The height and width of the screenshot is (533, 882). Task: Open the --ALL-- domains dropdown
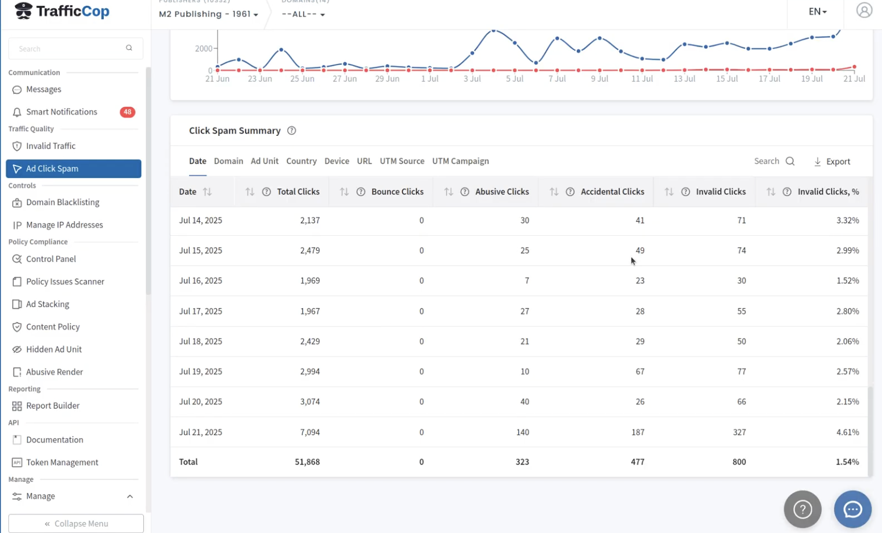(x=303, y=14)
